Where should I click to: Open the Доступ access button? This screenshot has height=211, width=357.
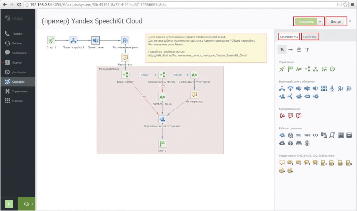336,22
